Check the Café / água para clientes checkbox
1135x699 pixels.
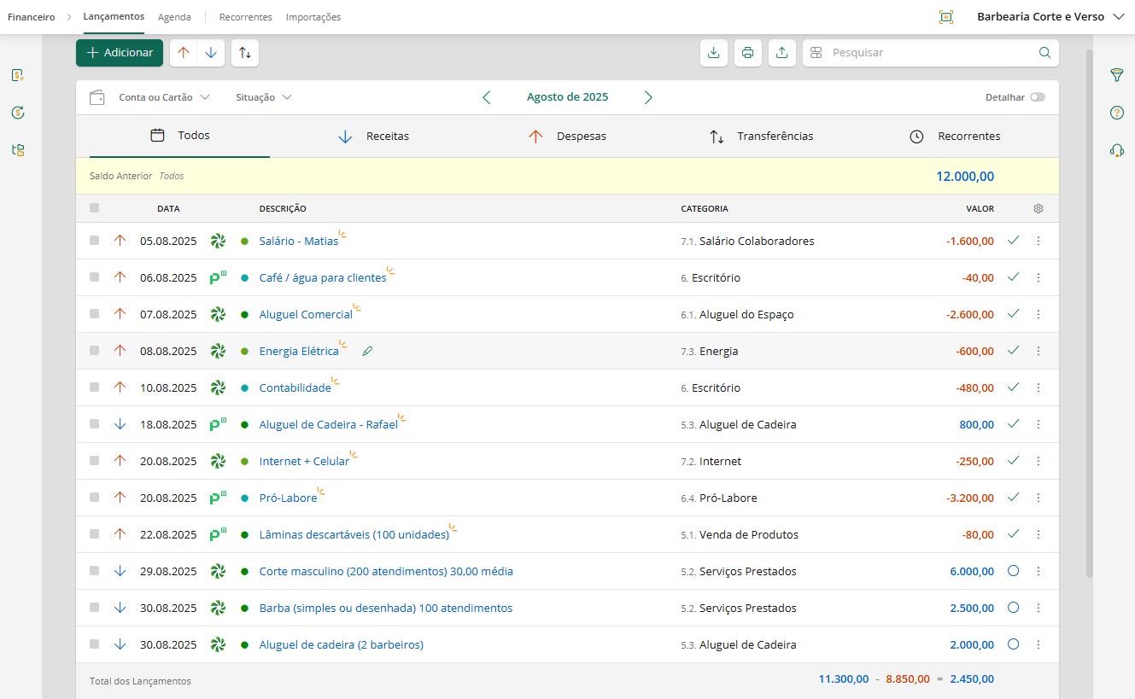94,277
